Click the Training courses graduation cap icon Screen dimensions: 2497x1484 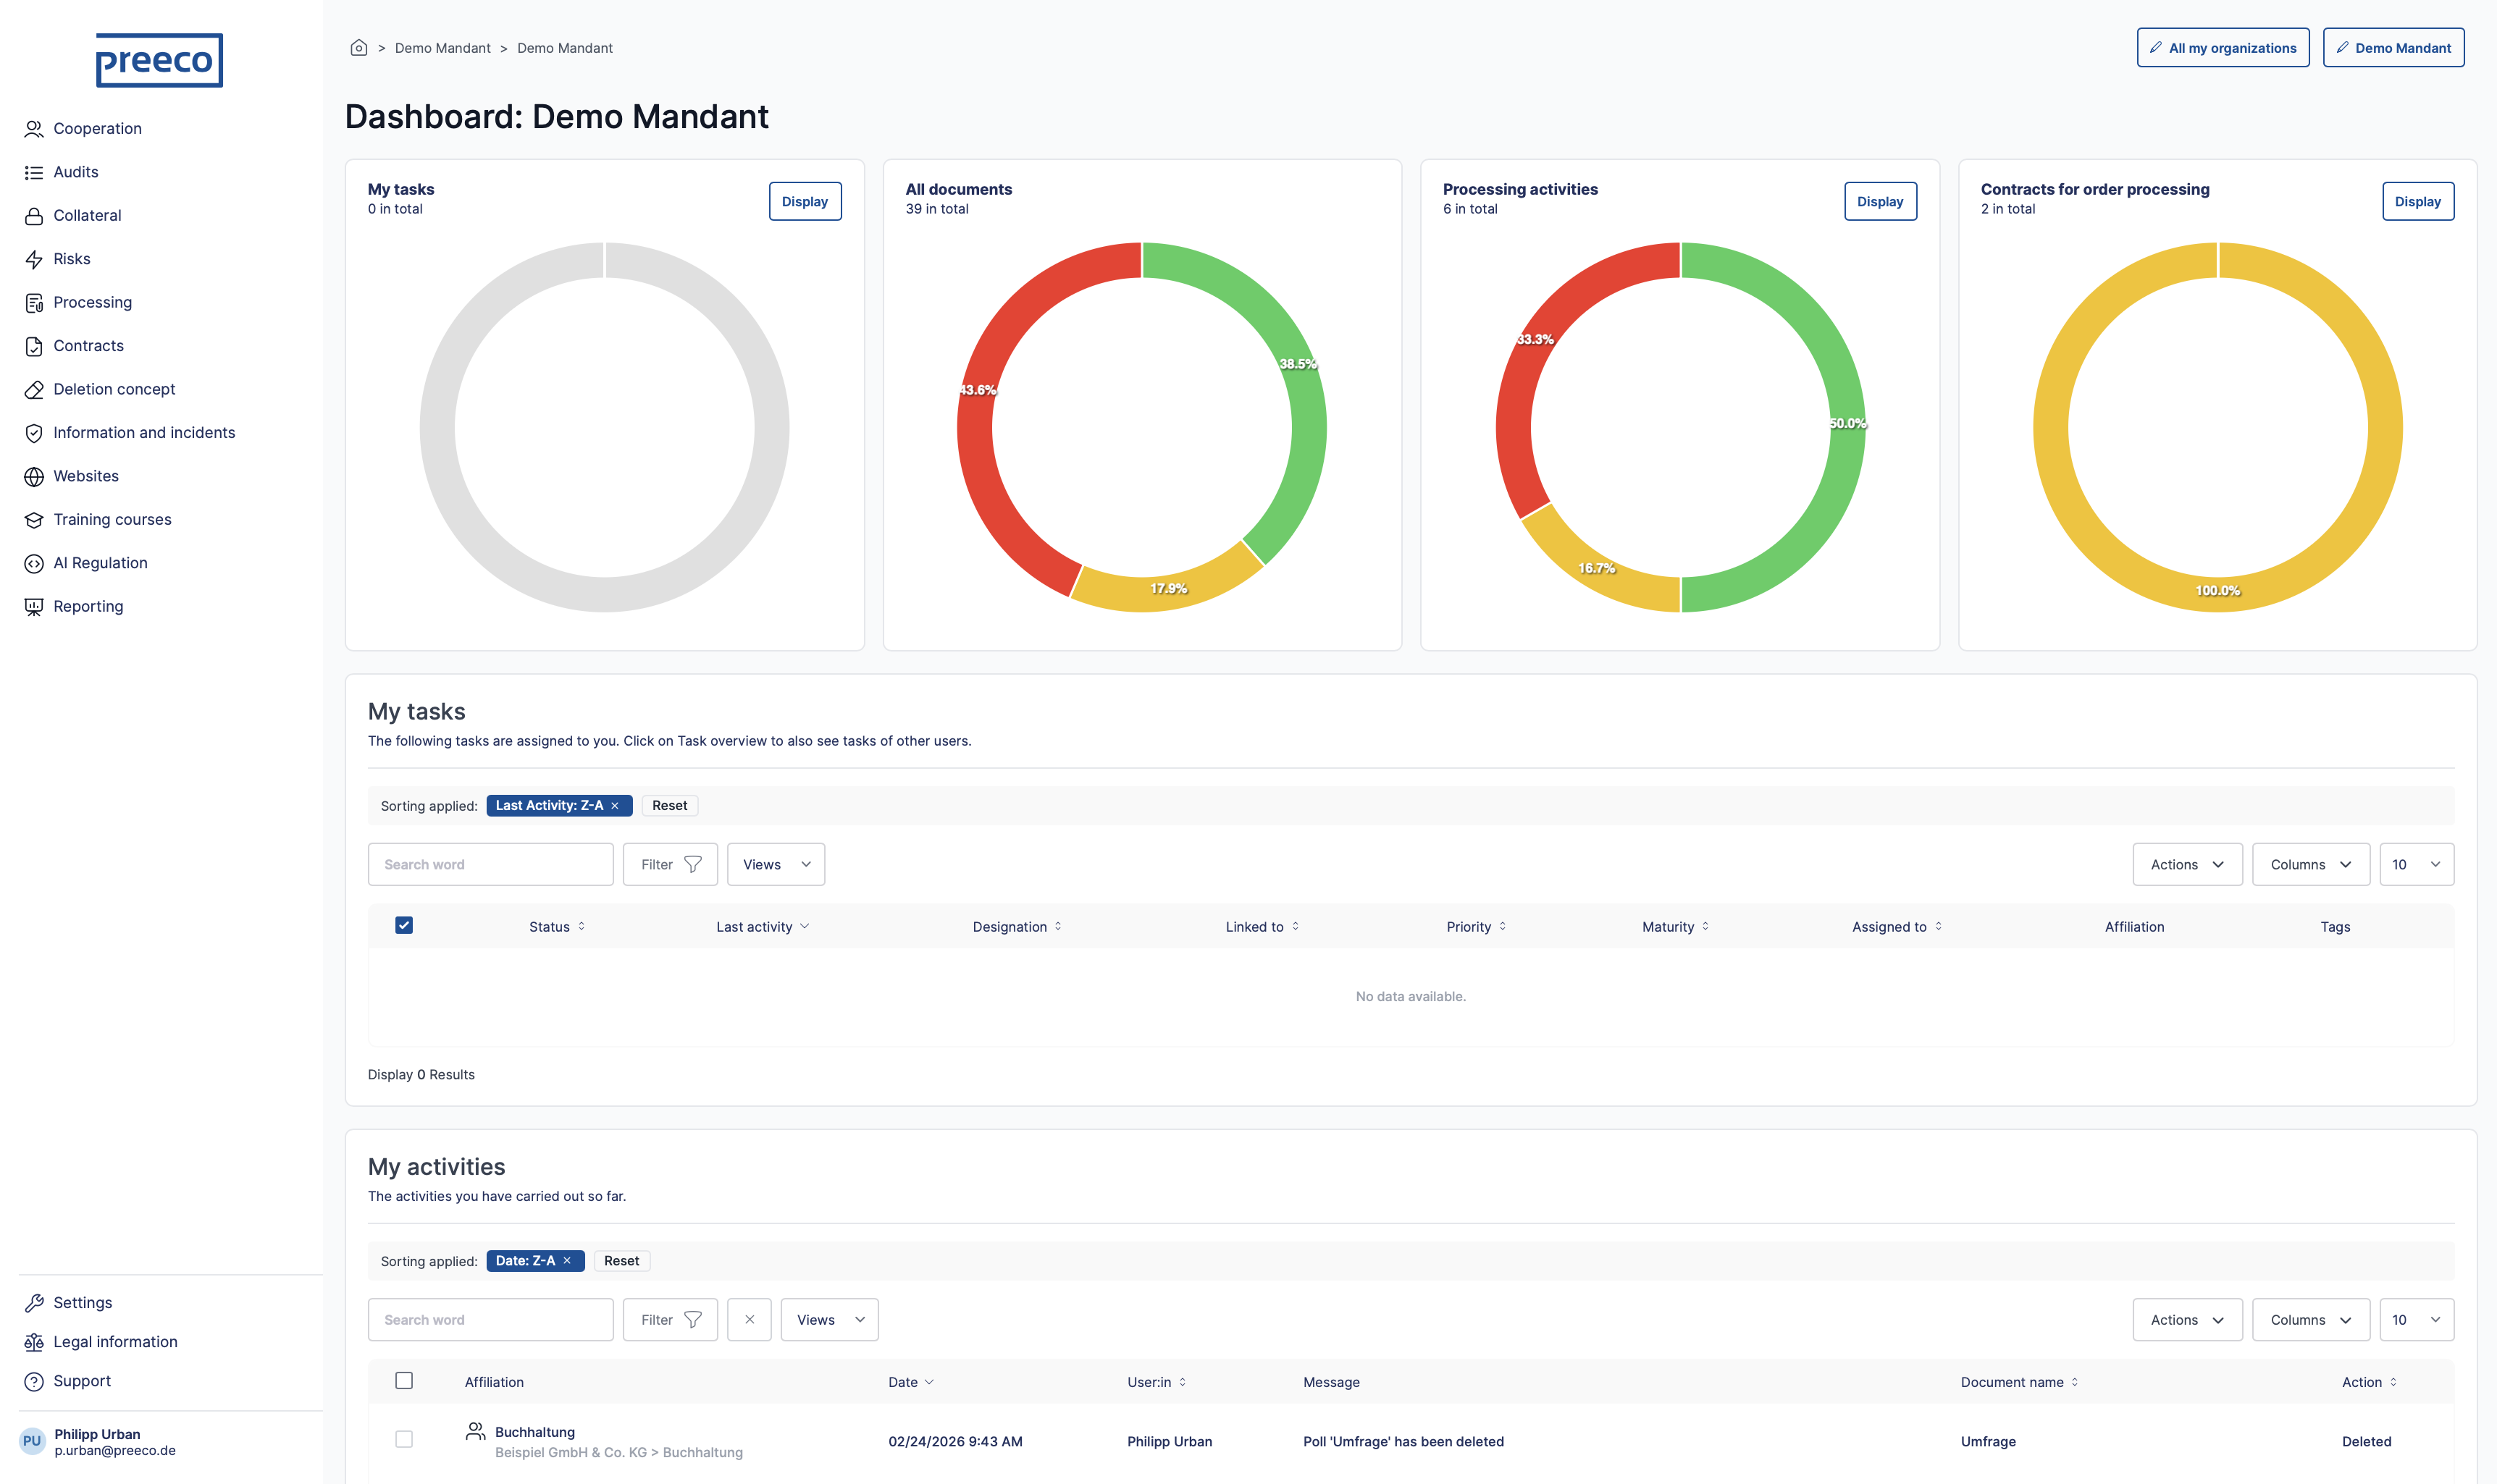(34, 520)
